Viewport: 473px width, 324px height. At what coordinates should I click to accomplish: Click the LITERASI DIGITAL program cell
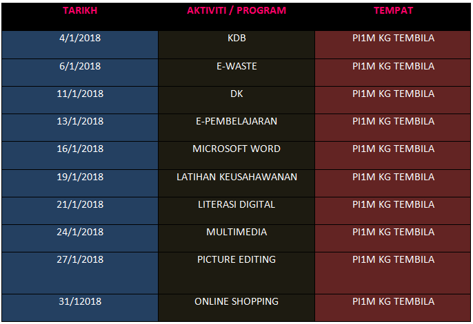point(236,205)
